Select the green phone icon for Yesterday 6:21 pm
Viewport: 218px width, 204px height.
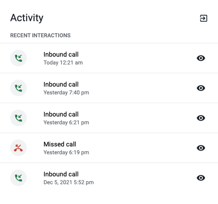click(x=18, y=118)
